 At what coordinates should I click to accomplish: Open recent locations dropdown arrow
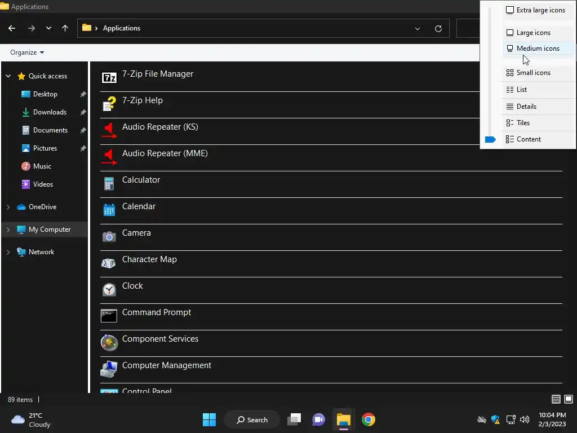(48, 28)
